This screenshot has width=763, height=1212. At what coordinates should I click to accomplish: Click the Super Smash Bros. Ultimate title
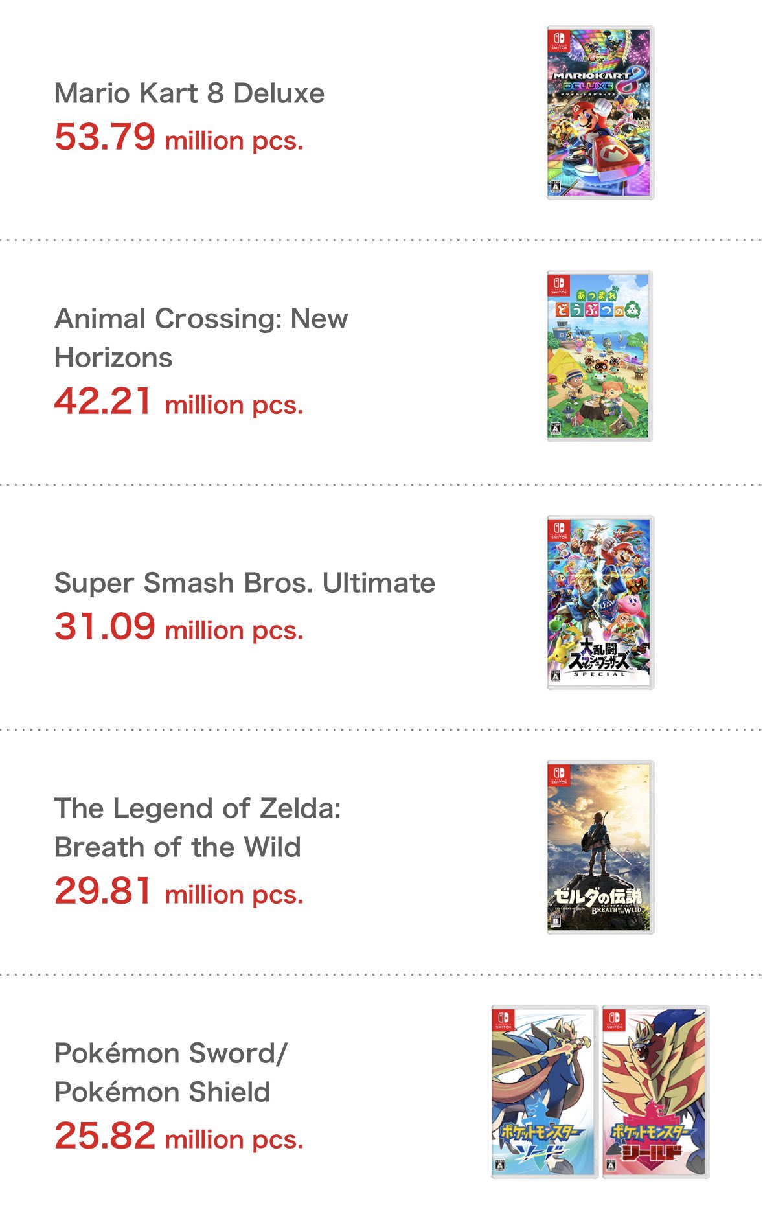coord(244,583)
